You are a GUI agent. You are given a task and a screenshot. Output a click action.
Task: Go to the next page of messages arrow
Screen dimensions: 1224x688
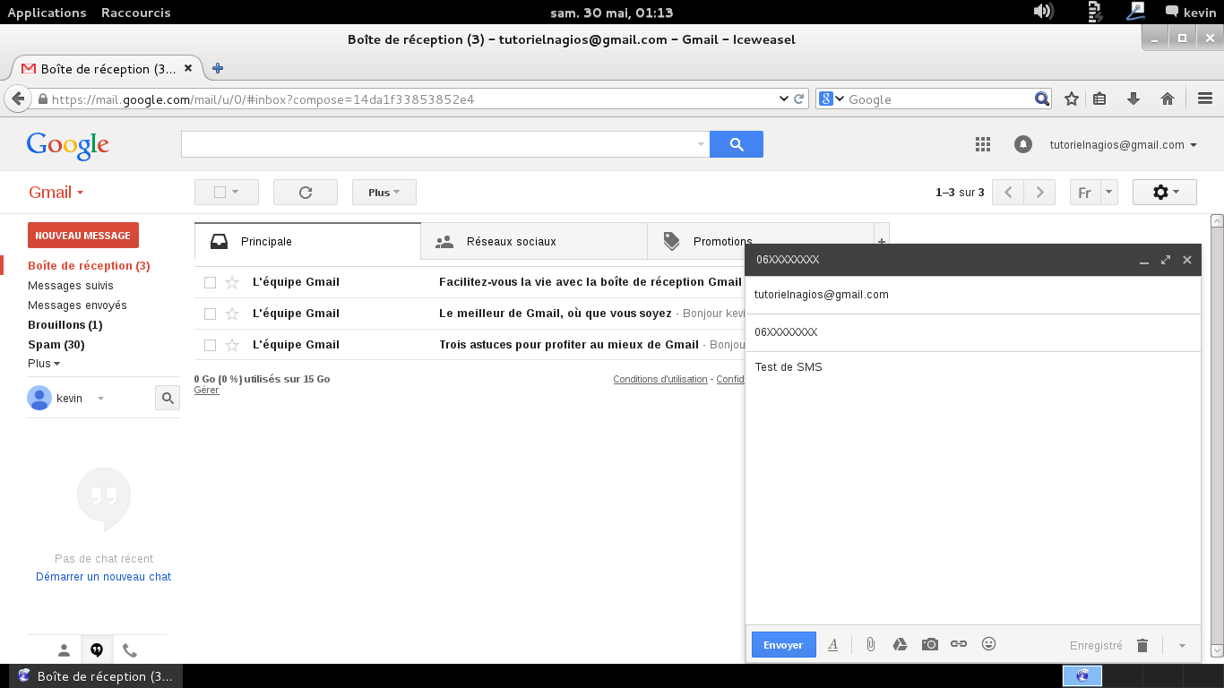coord(1039,193)
